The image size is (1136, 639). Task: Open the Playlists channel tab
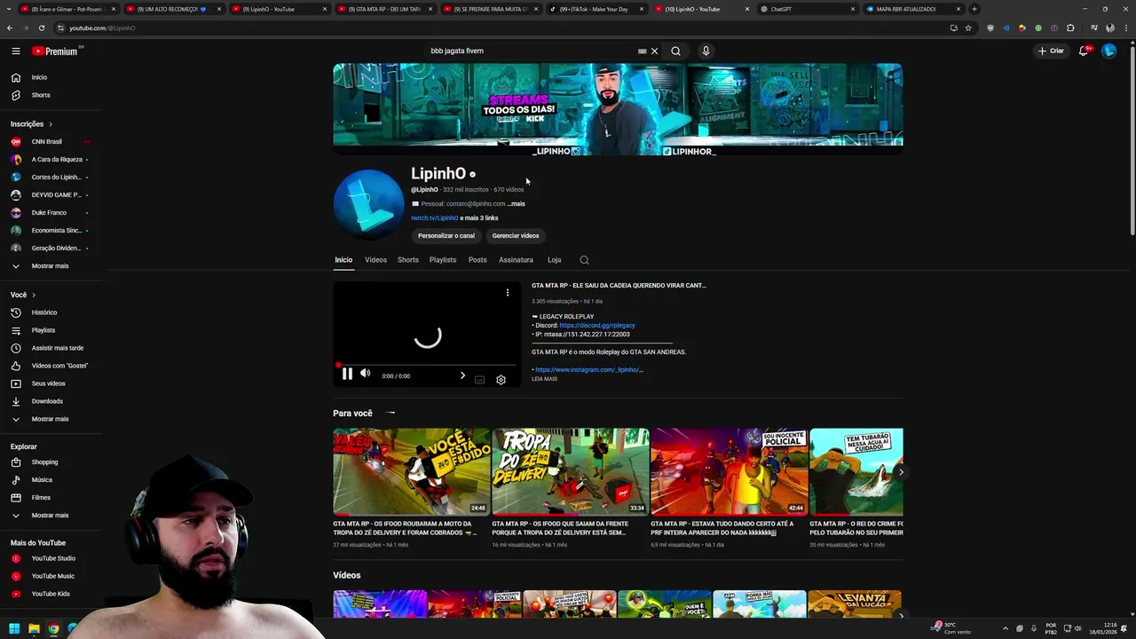click(x=443, y=260)
